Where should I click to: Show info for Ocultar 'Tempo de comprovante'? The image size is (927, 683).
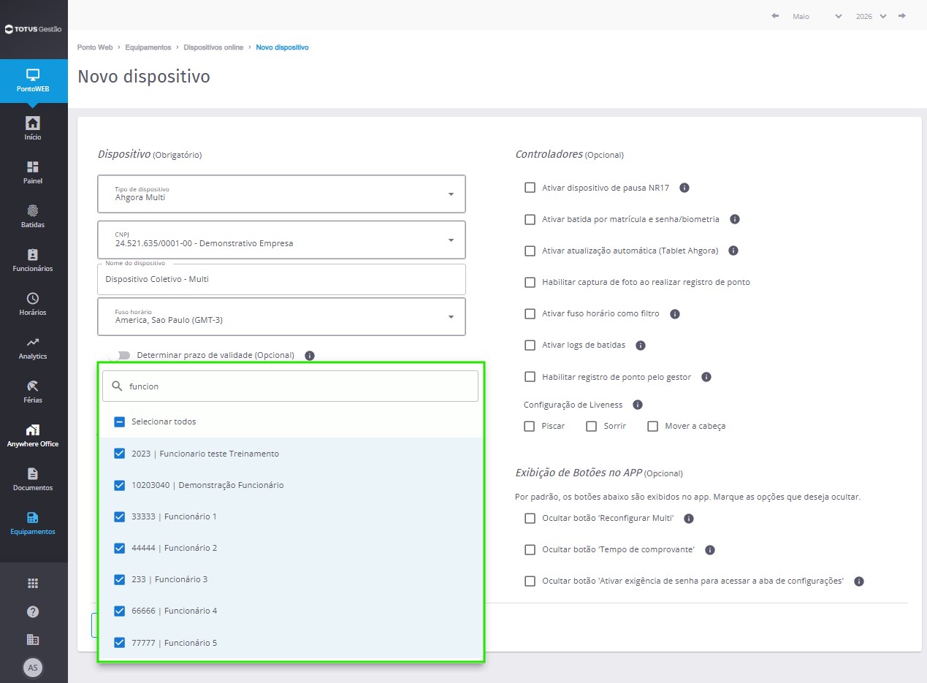point(709,550)
